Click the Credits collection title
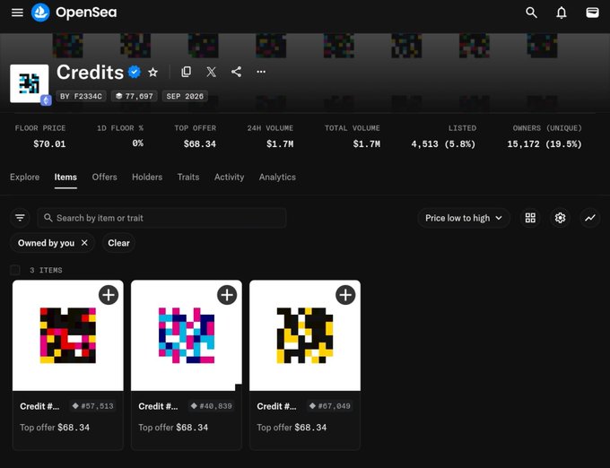The height and width of the screenshot is (468, 610). [x=91, y=73]
